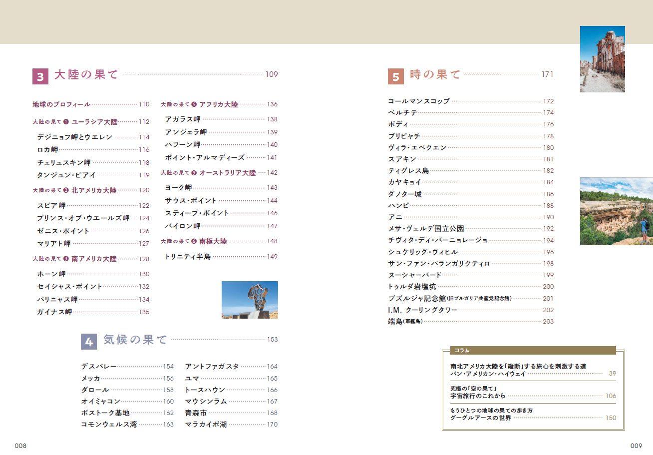Screen dimensions: 653x455
Task: Open the Africa-shaped monument photo
Action: tap(250, 300)
